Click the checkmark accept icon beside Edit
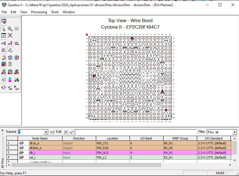This screenshot has height=176, width=239. pyautogui.click(x=71, y=132)
